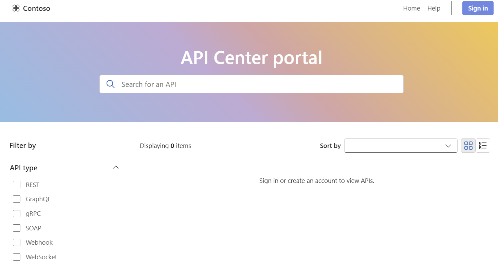This screenshot has width=498, height=265.
Task: Click the Contoso brand name
Action: coord(36,8)
